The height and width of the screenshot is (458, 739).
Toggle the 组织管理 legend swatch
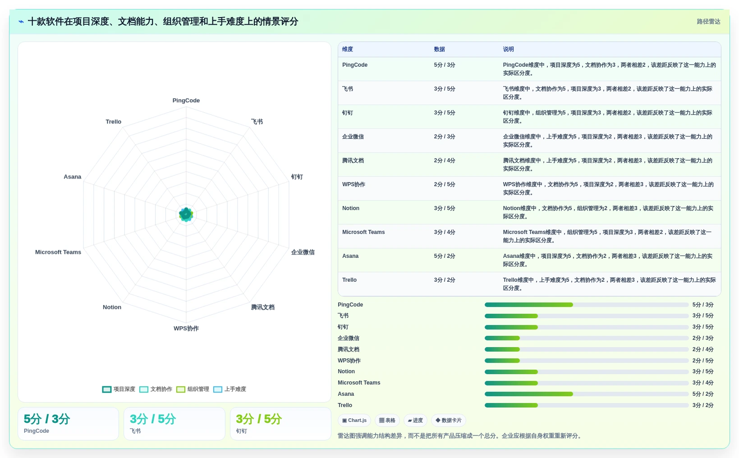click(x=181, y=389)
